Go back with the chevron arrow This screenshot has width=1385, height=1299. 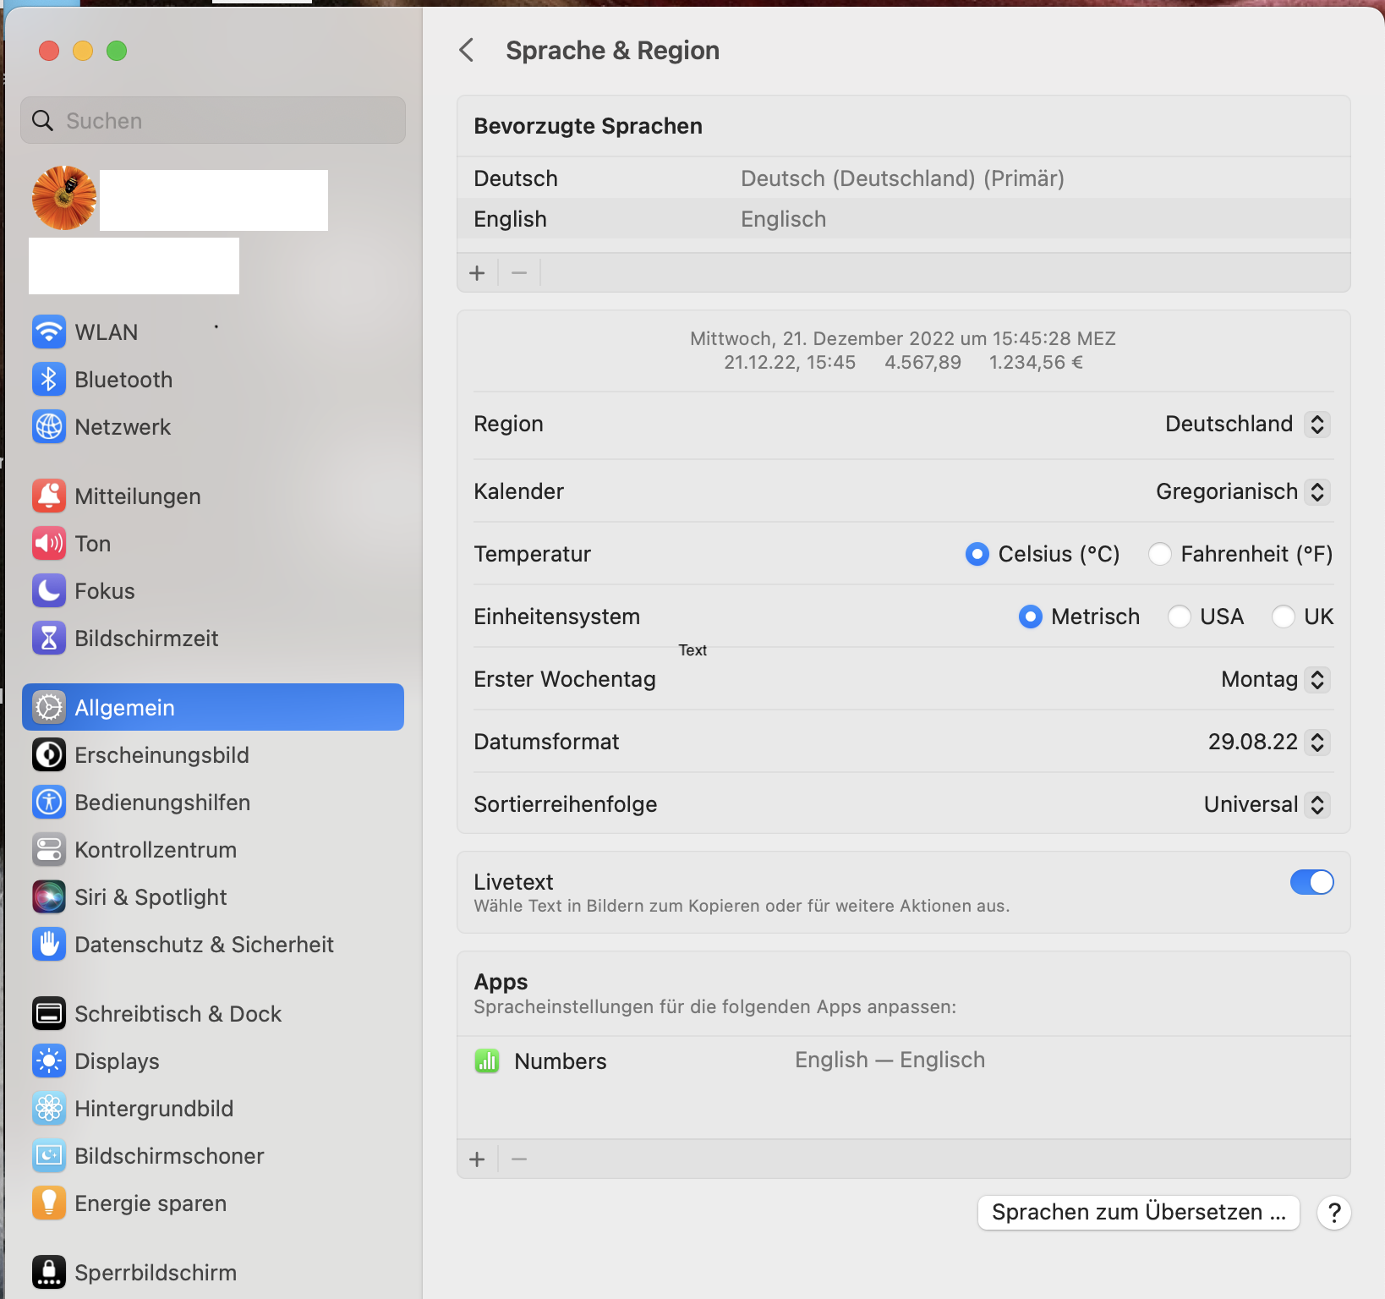point(466,50)
